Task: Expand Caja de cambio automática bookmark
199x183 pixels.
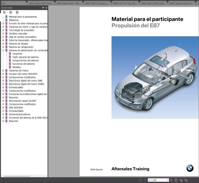Action: 3,37
